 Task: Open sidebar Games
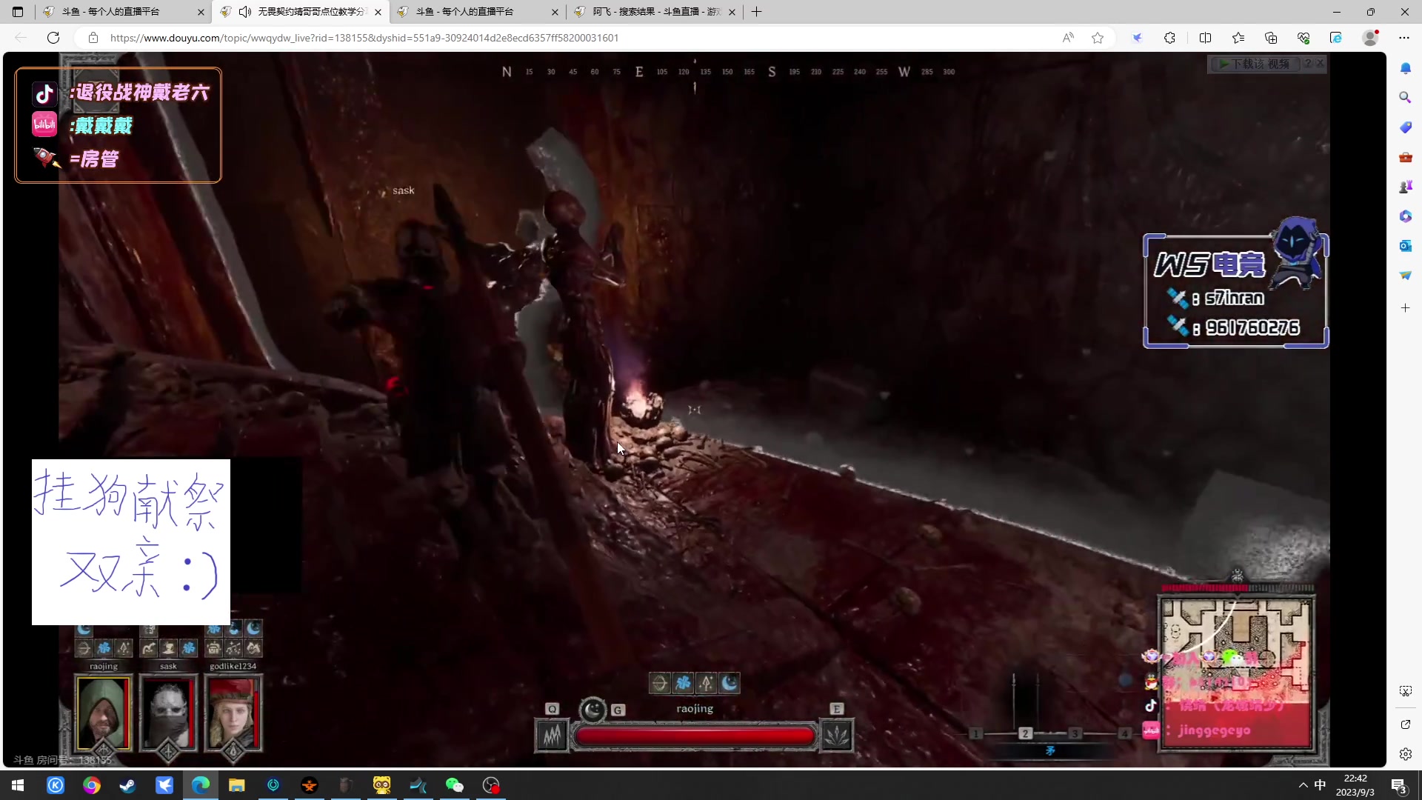point(1405,187)
